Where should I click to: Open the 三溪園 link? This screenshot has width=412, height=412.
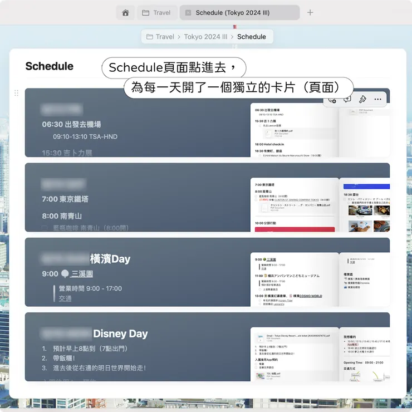pos(82,274)
